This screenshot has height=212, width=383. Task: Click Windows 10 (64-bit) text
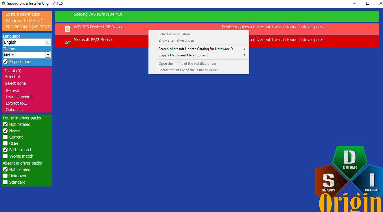click(24, 21)
